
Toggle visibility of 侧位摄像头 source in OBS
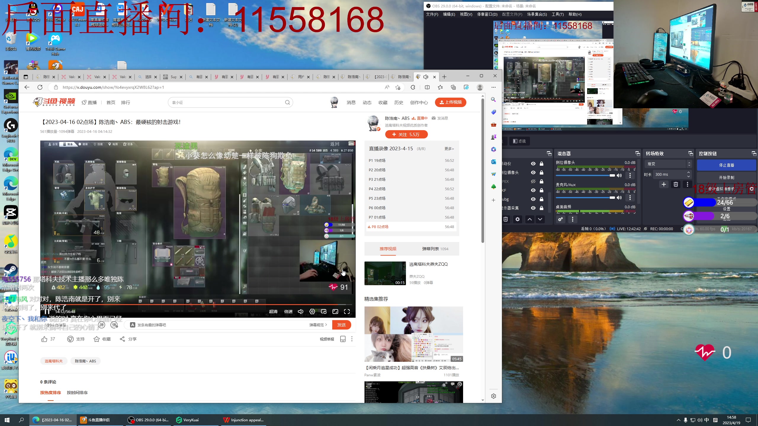pyautogui.click(x=533, y=172)
